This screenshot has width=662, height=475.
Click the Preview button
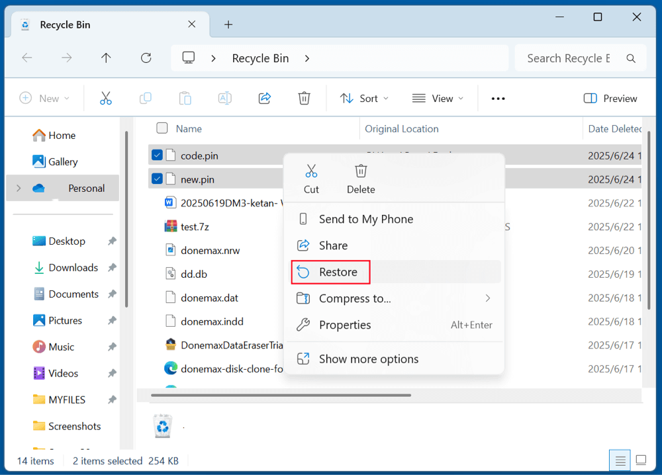click(610, 97)
